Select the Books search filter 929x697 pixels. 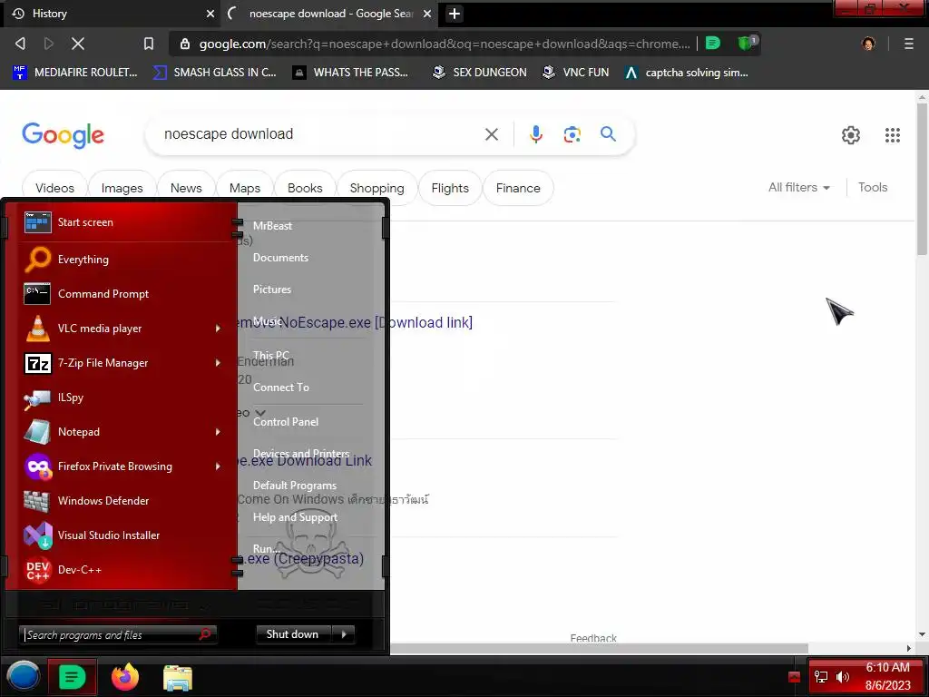(x=305, y=188)
